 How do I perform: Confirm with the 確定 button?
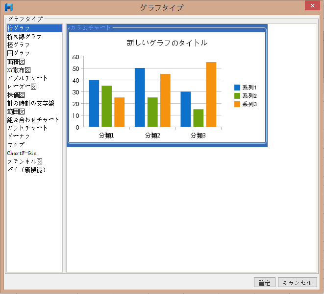[265, 282]
